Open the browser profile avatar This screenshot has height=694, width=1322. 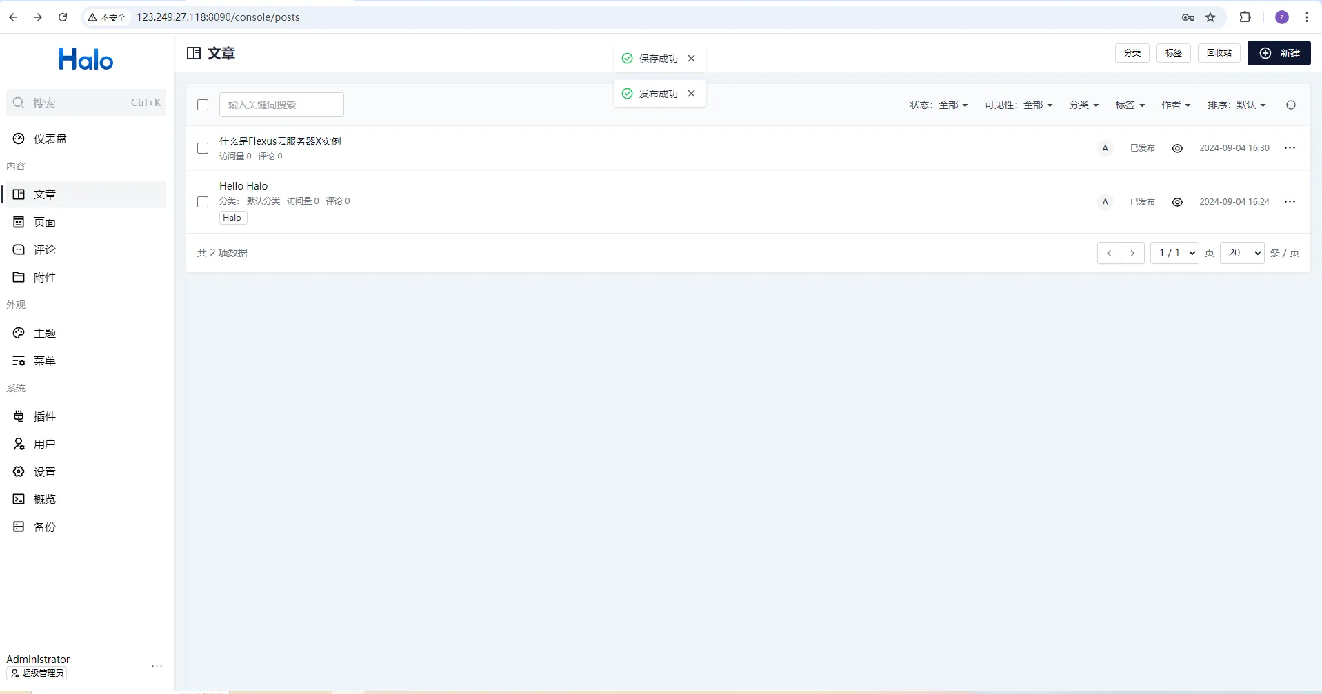coord(1282,17)
